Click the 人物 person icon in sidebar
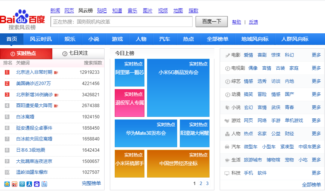Image resolution: width=325 pixels, height=191 pixels. [x=227, y=134]
